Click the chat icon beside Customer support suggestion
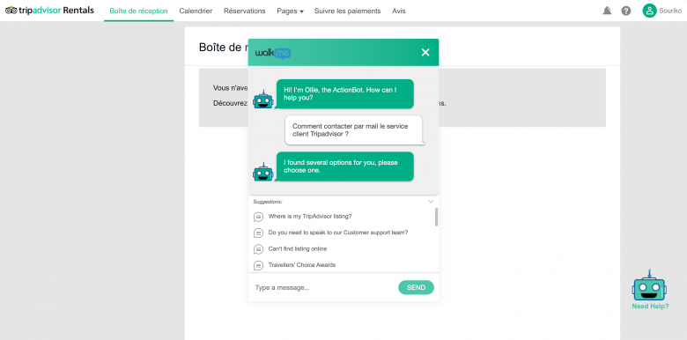 point(258,233)
